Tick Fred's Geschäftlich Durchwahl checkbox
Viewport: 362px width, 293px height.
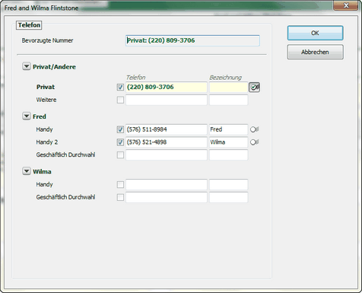click(x=120, y=154)
